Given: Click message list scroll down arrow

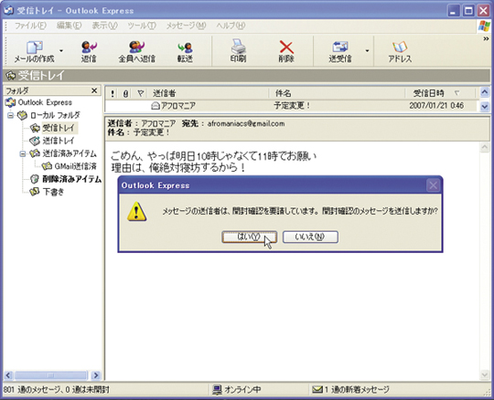Looking at the screenshot, I should pos(485,107).
